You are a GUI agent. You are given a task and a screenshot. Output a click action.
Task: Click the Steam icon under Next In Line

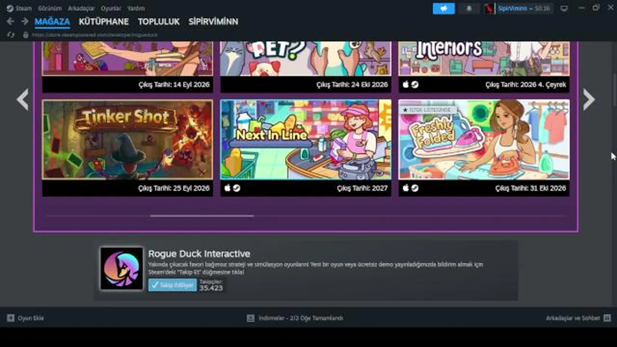click(x=237, y=188)
